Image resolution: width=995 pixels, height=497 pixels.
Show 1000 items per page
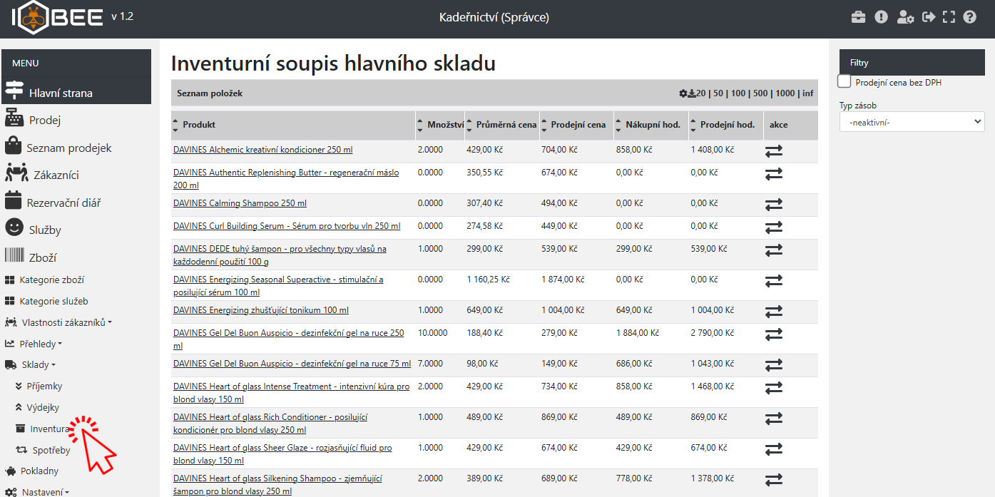785,93
